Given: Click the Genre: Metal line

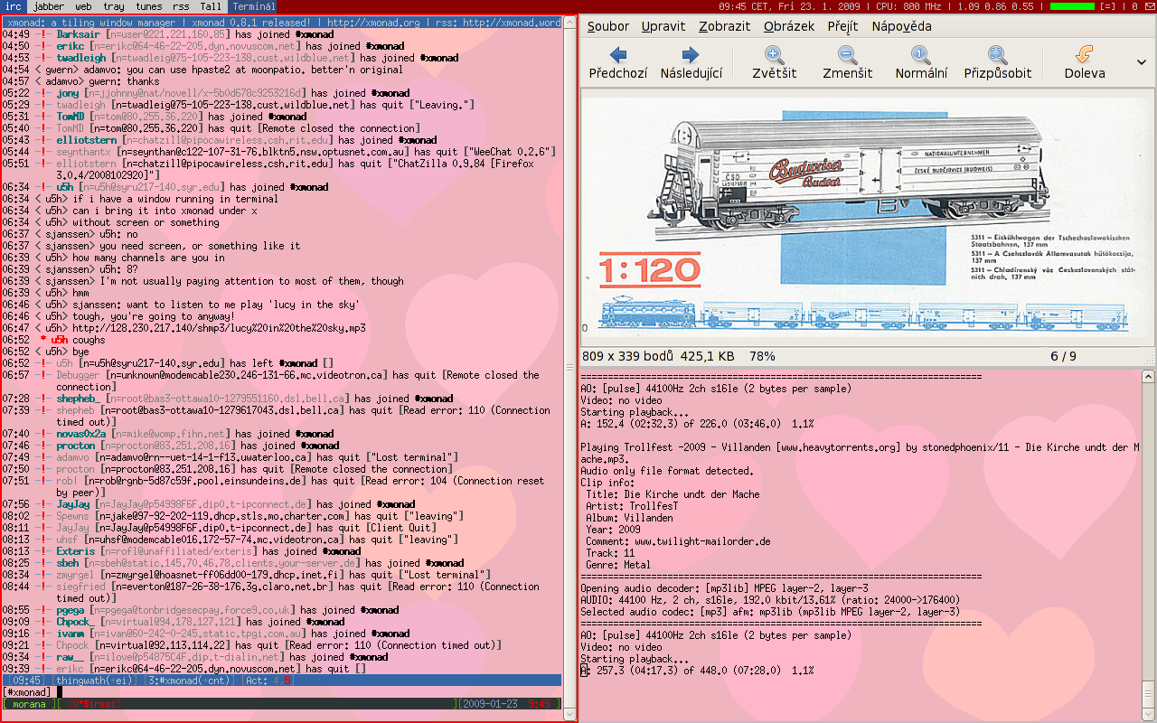Looking at the screenshot, I should (618, 565).
